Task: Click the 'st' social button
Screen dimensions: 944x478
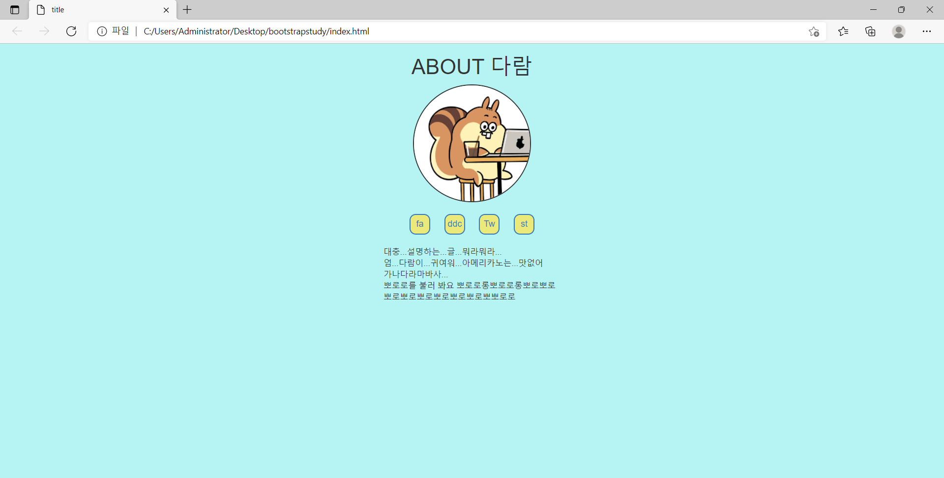Action: (524, 224)
